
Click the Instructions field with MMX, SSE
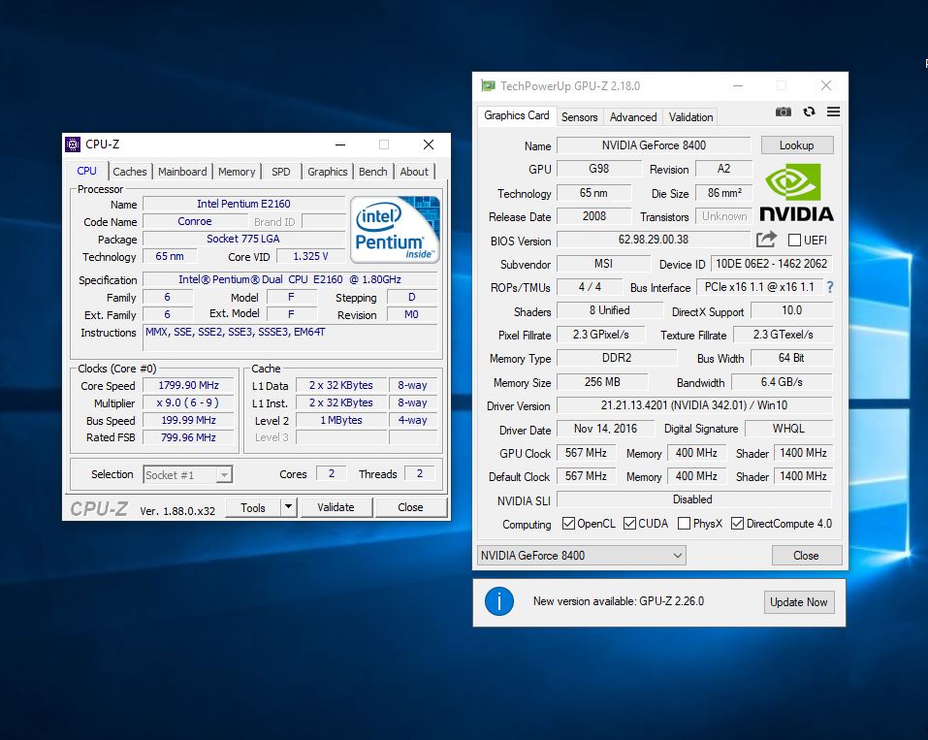tap(290, 338)
